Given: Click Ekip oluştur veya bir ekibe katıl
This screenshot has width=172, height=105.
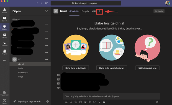Looking at the screenshot, I should pyautogui.click(x=28, y=101).
